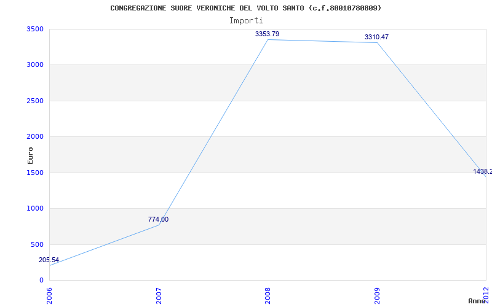
Task: Select the 774.00 data point label
Action: click(158, 219)
